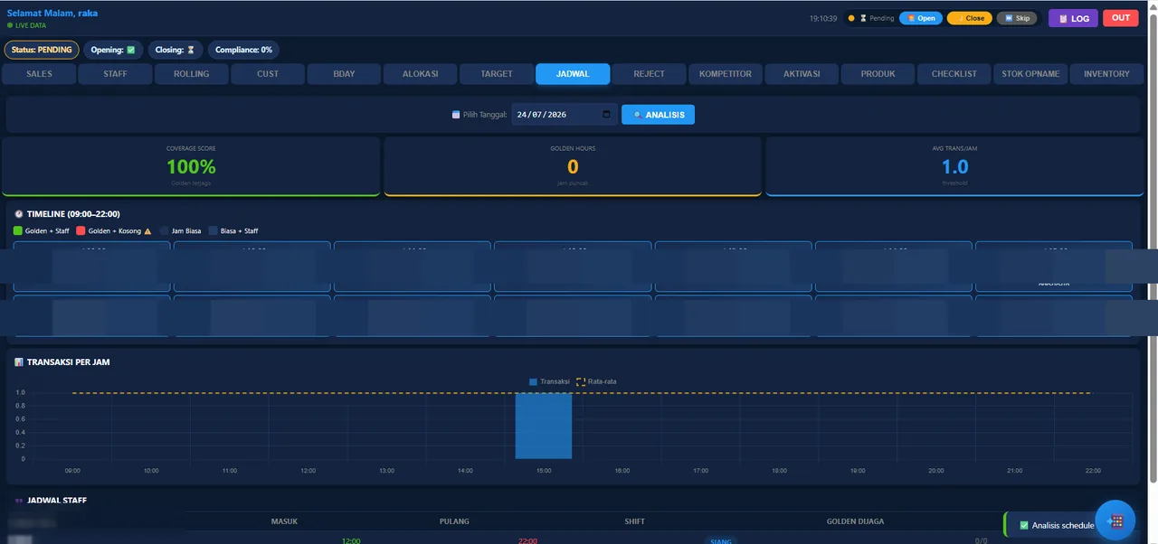Toggle the Rata-rata legend in the chart
This screenshot has height=544, width=1158.
tap(596, 381)
